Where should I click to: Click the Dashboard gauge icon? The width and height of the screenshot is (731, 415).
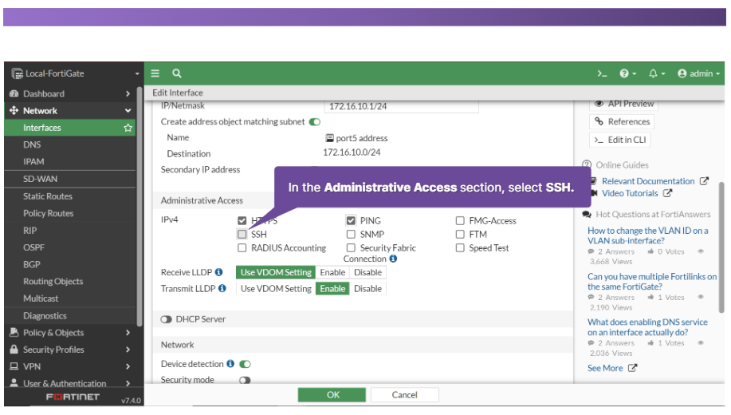(x=14, y=93)
